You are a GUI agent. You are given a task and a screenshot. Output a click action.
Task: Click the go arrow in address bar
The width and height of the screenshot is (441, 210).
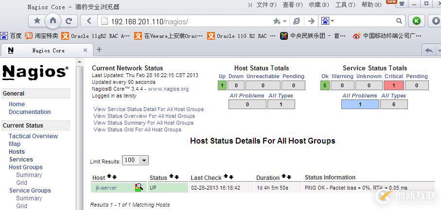tap(311, 21)
